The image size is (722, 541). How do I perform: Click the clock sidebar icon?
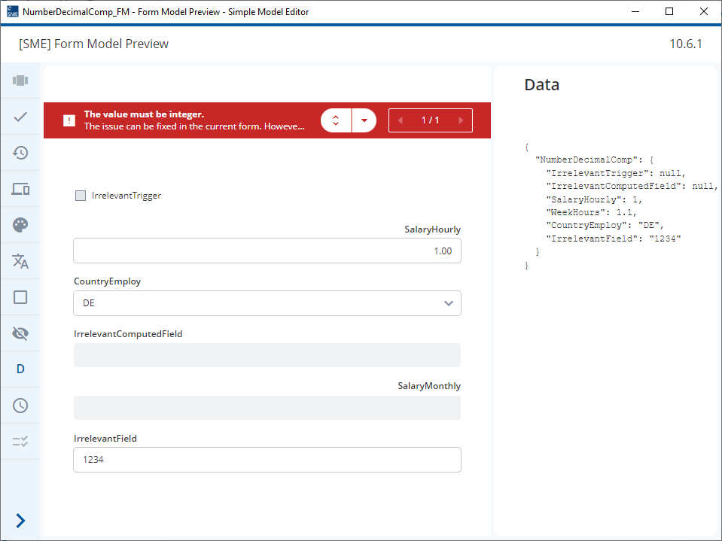pos(20,406)
